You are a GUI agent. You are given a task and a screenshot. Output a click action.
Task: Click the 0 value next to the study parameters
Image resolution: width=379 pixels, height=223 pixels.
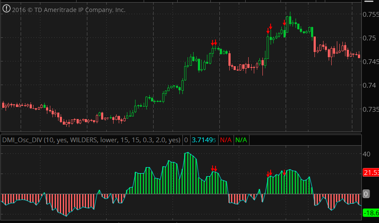coord(186,140)
